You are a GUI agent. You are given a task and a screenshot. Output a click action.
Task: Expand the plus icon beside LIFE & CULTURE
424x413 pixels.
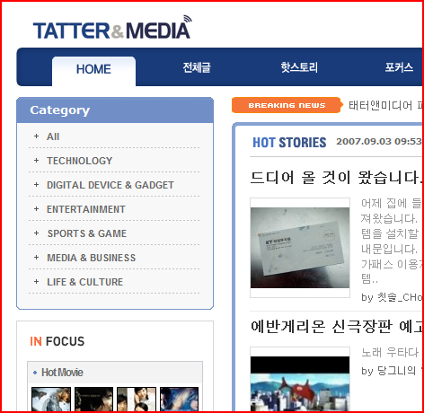tap(36, 282)
